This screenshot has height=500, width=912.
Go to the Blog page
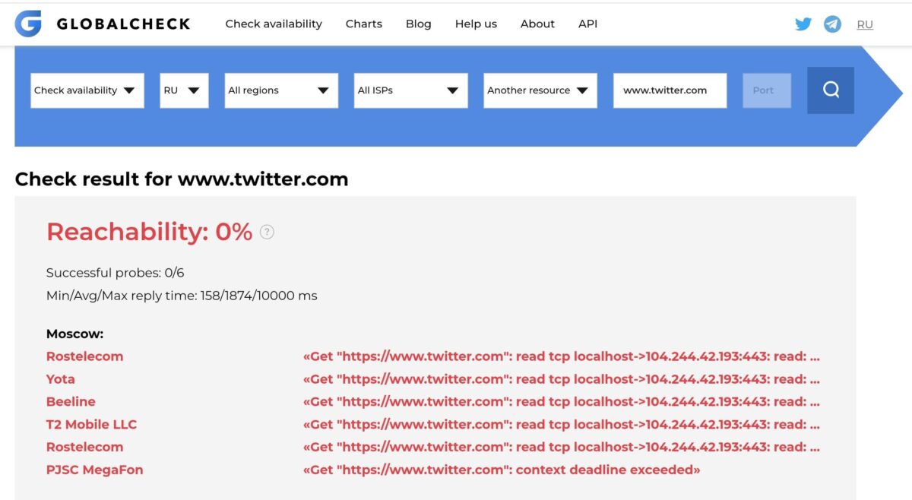pyautogui.click(x=419, y=24)
